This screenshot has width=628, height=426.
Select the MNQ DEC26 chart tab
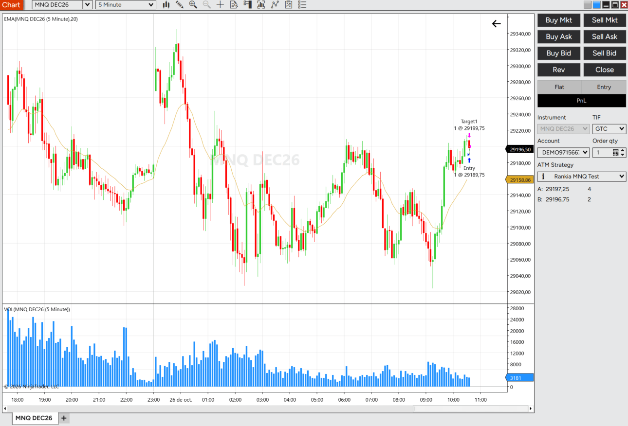click(34, 418)
